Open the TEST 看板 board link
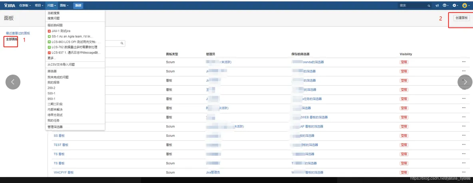 [61, 145]
